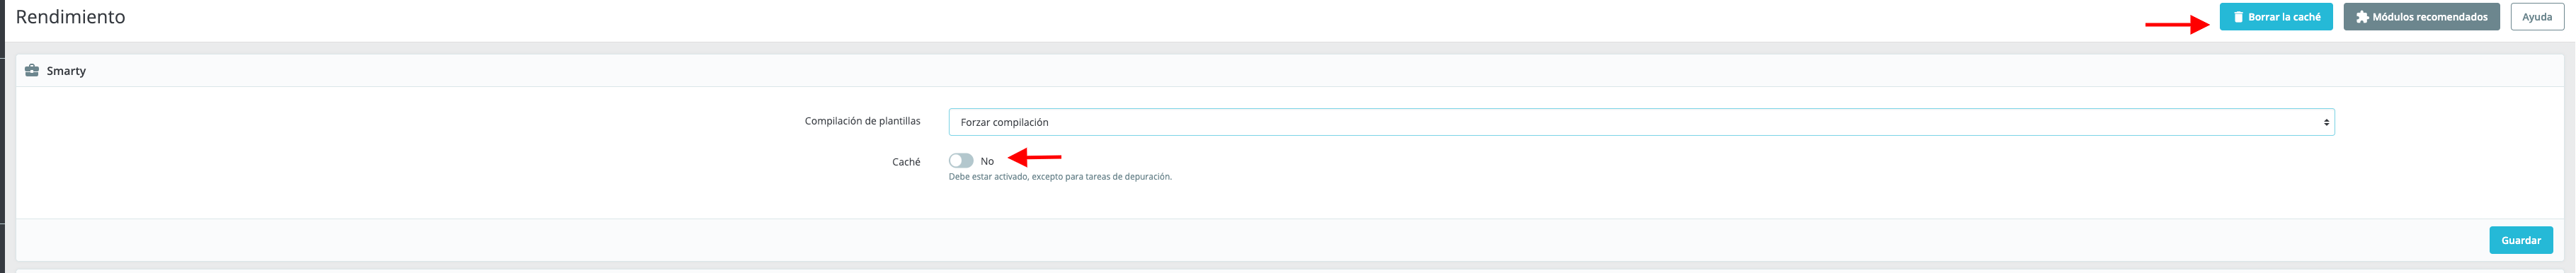Click the red arrow pointing at the Caché switch
Screen dimensions: 2576x273
[x=1035, y=157]
